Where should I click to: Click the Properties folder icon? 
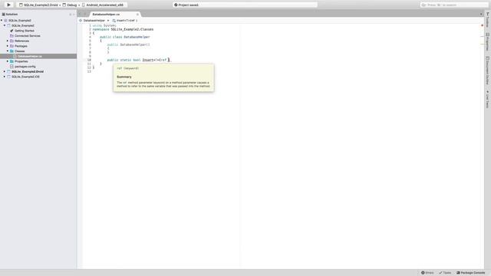(12, 61)
